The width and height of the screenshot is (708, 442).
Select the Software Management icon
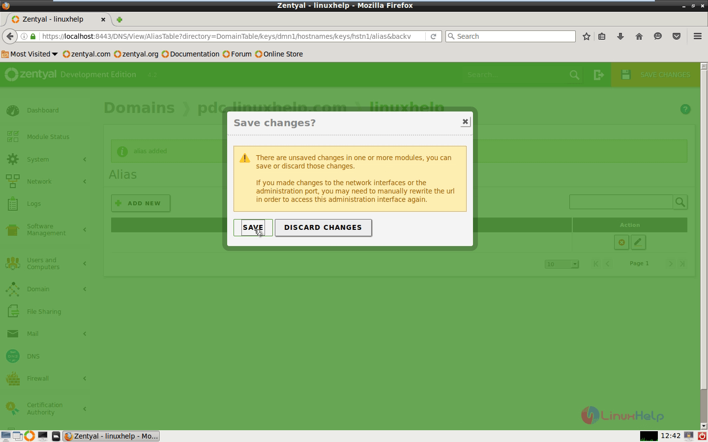[13, 229]
